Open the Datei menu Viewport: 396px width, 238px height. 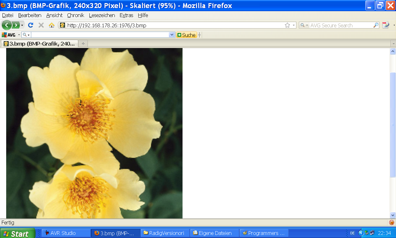[x=8, y=15]
